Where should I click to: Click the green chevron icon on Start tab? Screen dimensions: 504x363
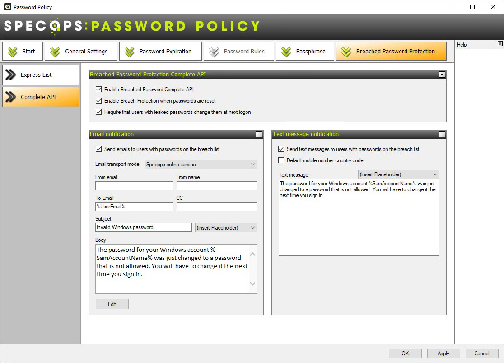(13, 52)
